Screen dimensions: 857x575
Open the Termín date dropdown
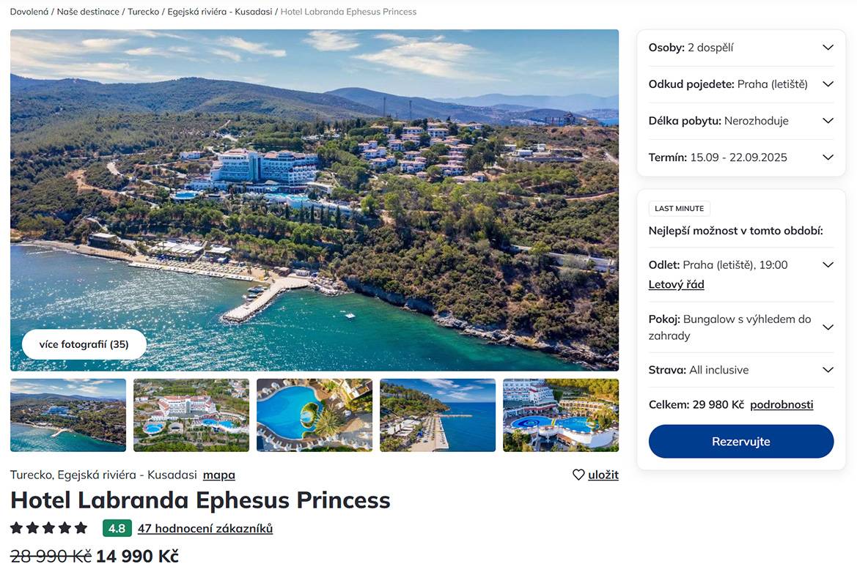click(x=828, y=157)
